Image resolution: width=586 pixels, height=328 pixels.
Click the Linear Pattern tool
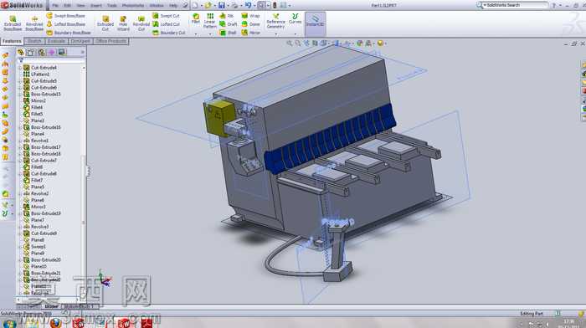point(209,21)
